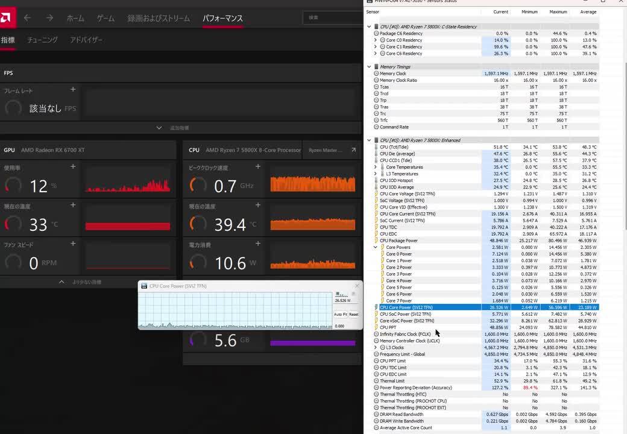
Task: Expand Core C6 Residency row
Action: [376, 54]
